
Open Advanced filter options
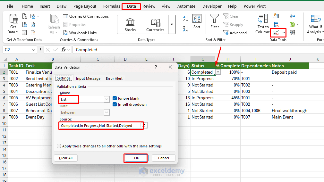pos(235,33)
